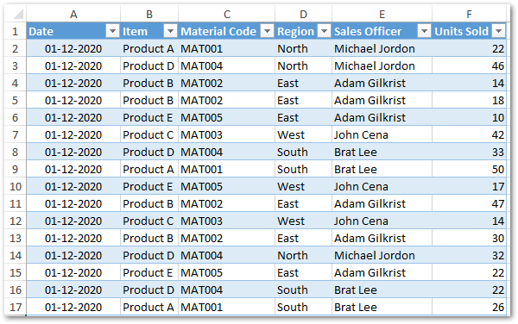Open the Units Sold filter dropdown
The width and height of the screenshot is (518, 324).
click(498, 31)
